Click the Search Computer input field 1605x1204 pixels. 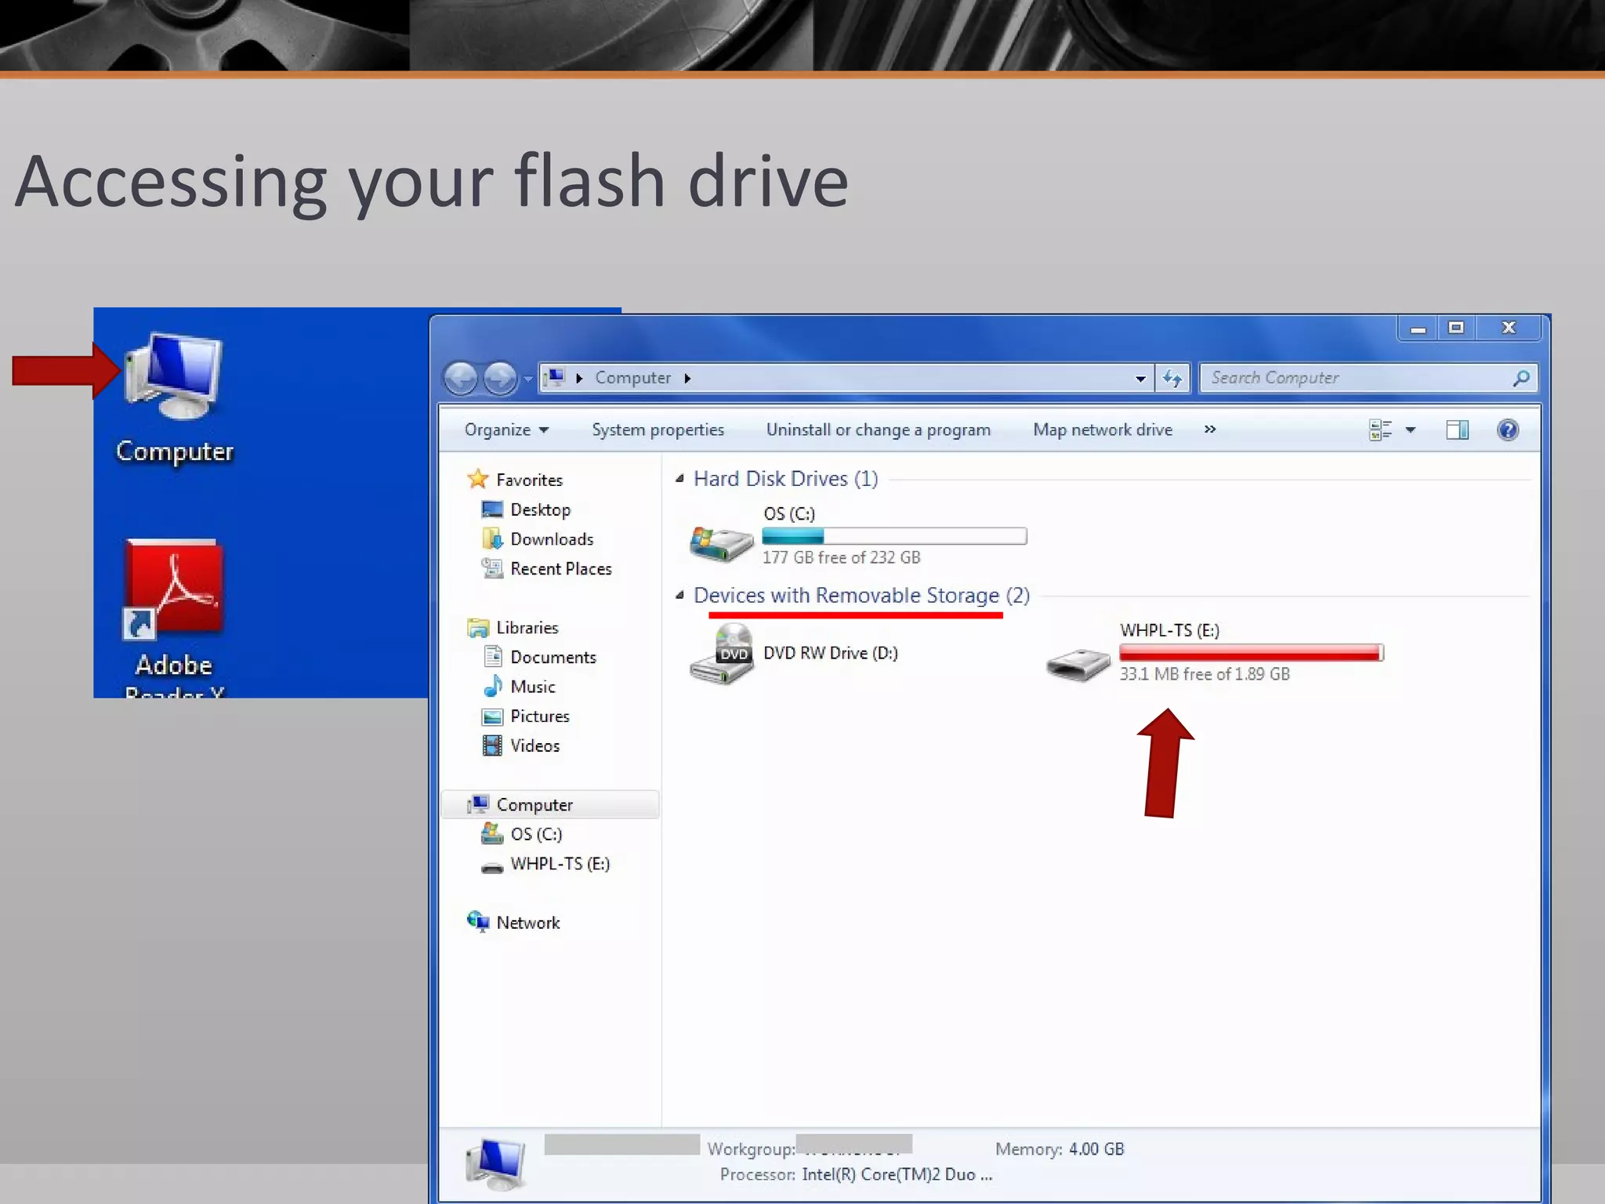(x=1356, y=378)
